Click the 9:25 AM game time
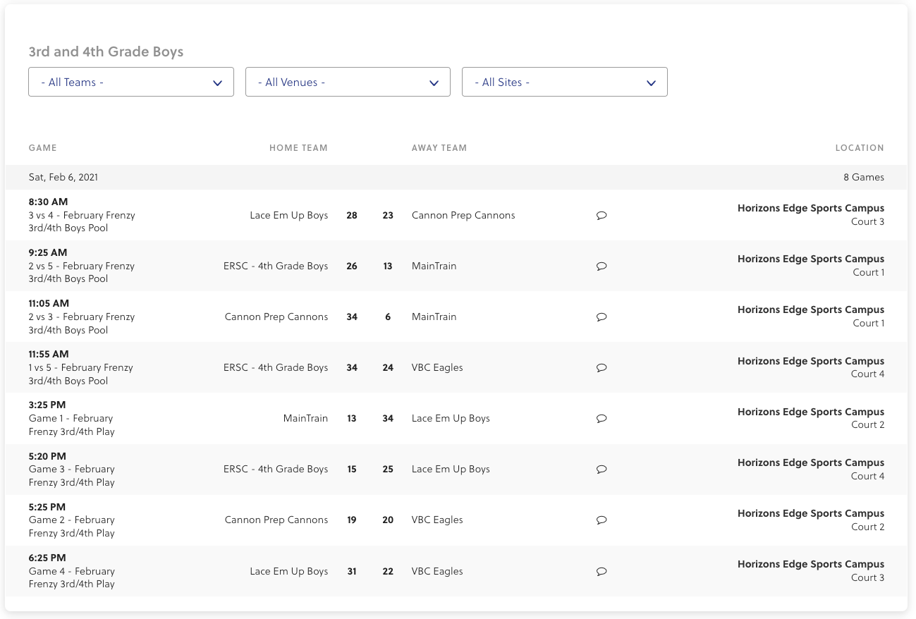916x619 pixels. 48,252
